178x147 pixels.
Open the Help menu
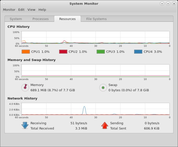click(42, 10)
